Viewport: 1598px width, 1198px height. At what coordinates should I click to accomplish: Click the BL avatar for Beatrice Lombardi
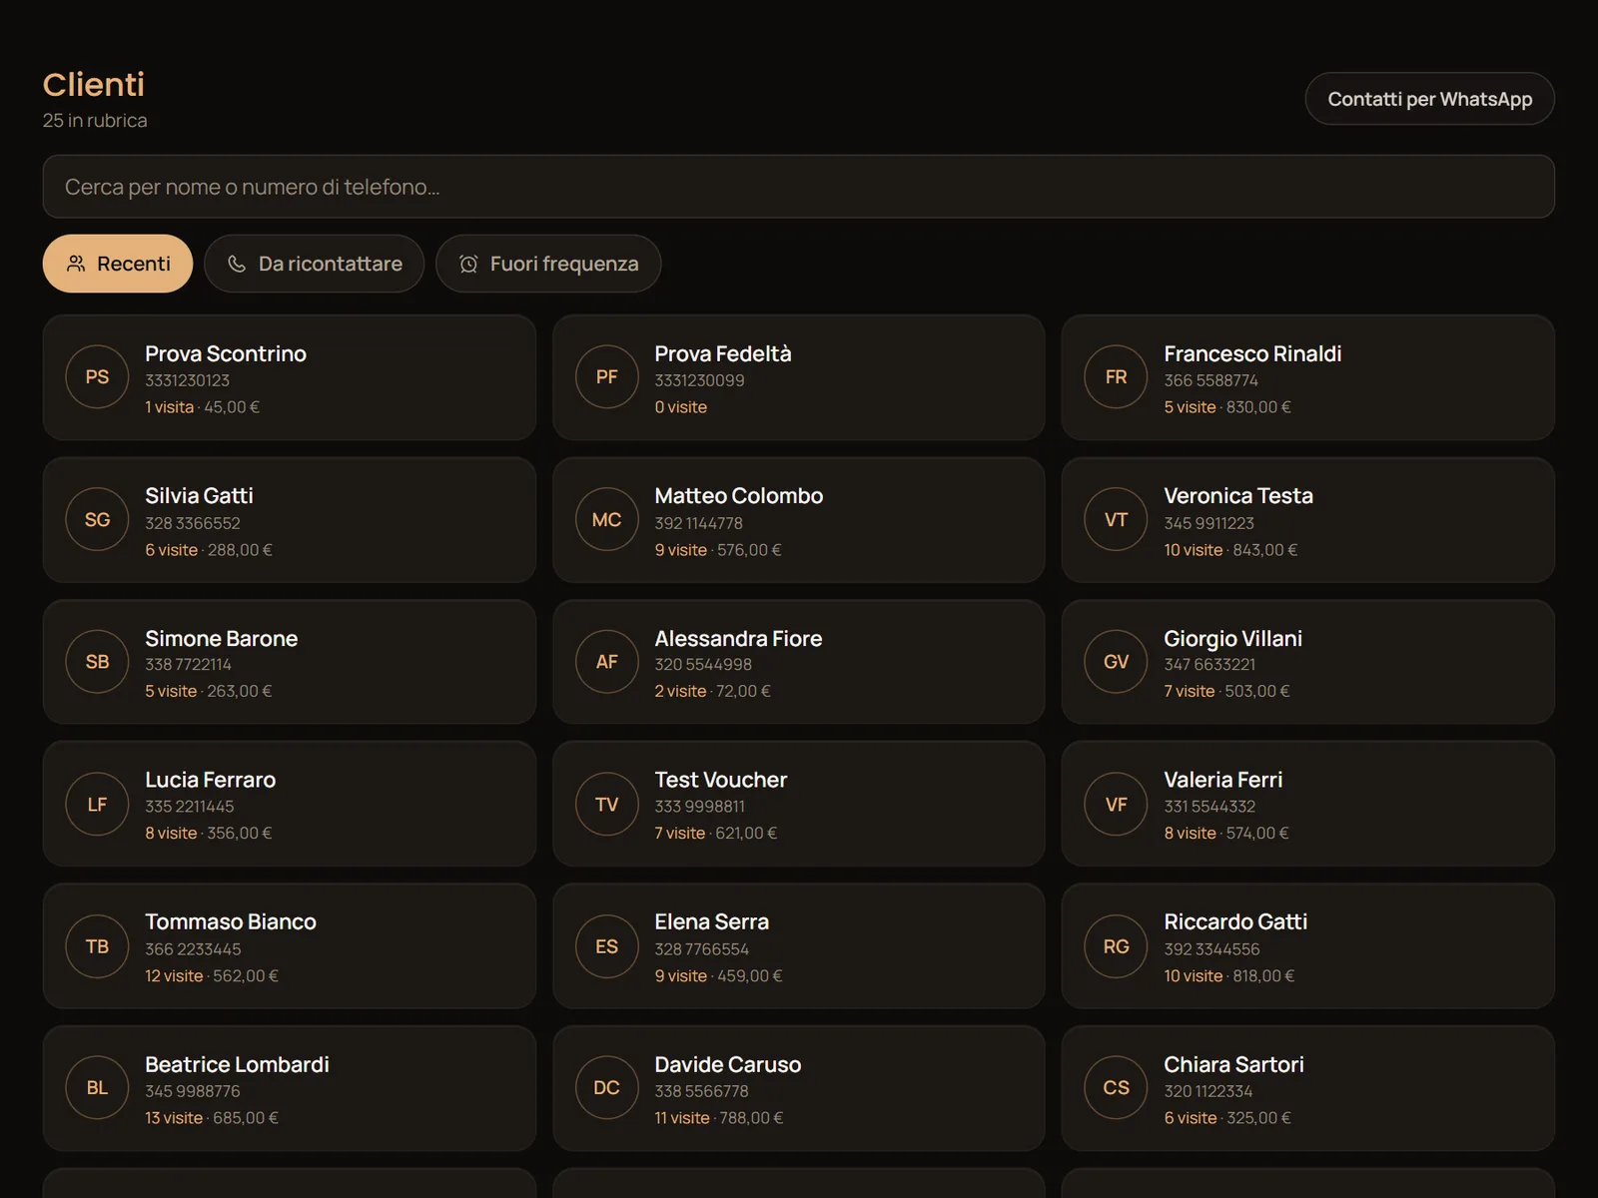click(97, 1088)
